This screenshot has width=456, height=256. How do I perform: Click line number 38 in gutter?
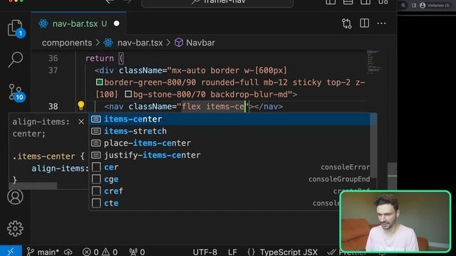(x=53, y=107)
